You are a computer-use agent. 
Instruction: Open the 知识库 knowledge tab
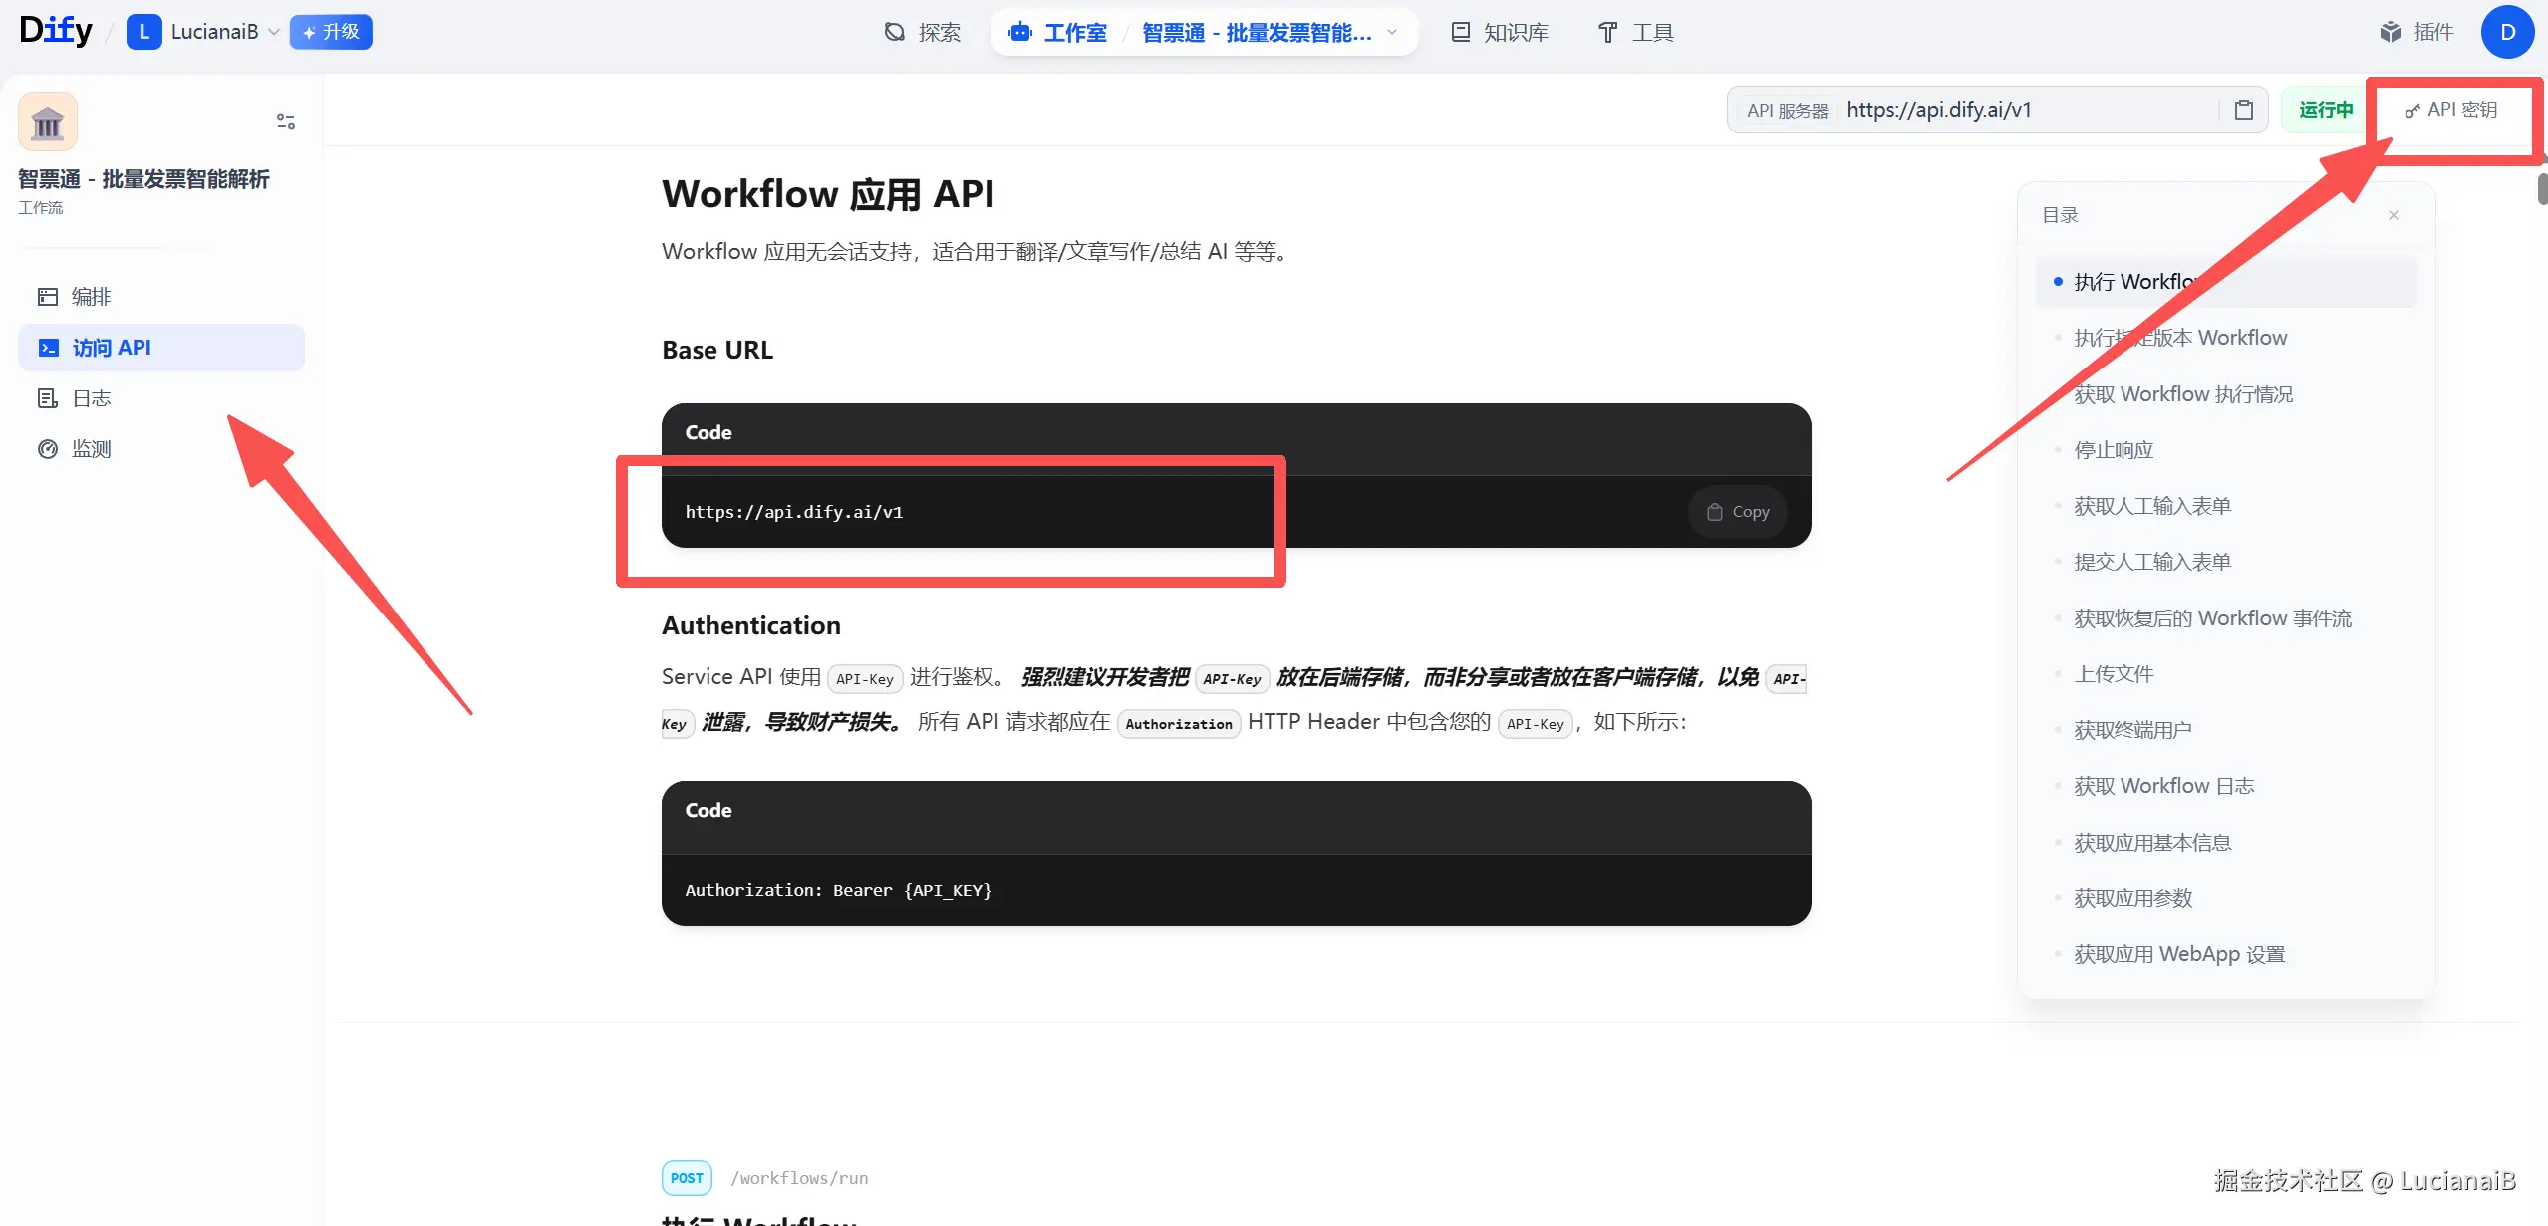click(1499, 33)
